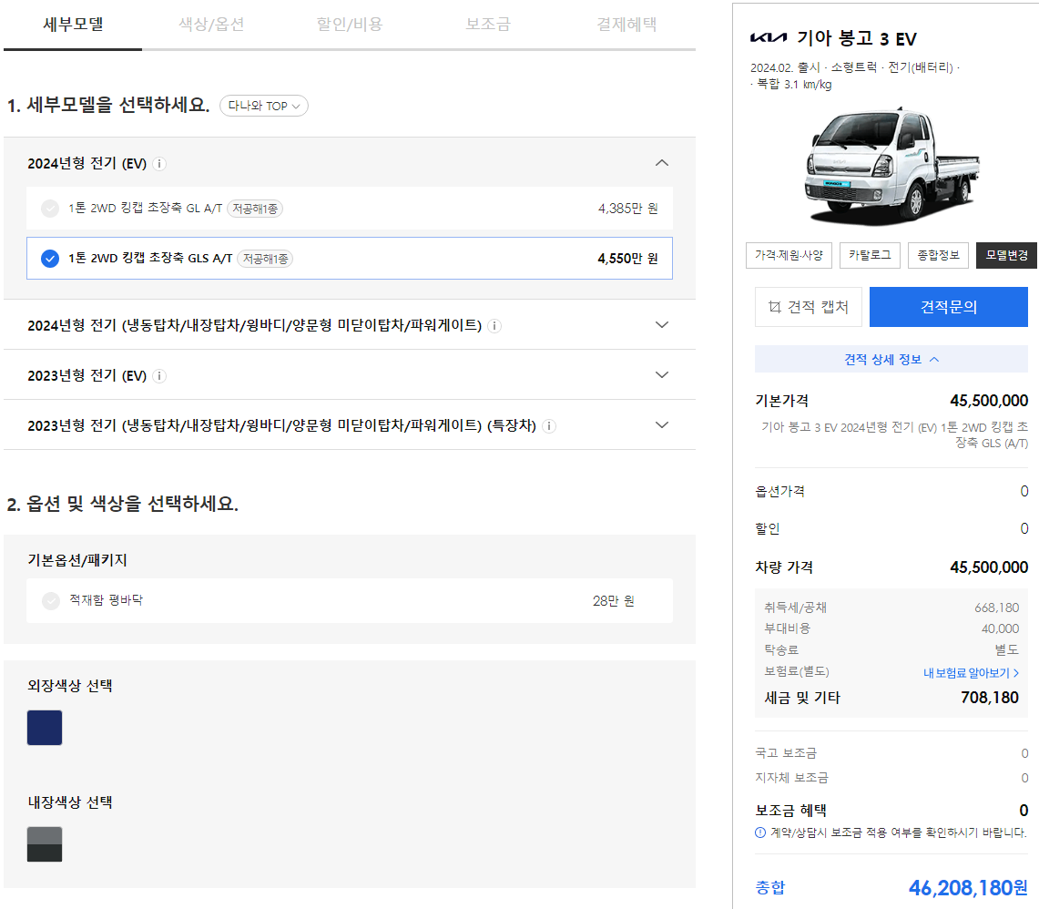Viewport: 1039px width, 909px height.
Task: Click the Bongo 3 EV truck image
Action: pyautogui.click(x=891, y=166)
